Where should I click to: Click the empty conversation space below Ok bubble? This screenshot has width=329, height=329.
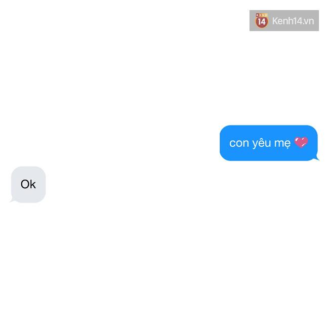164,264
